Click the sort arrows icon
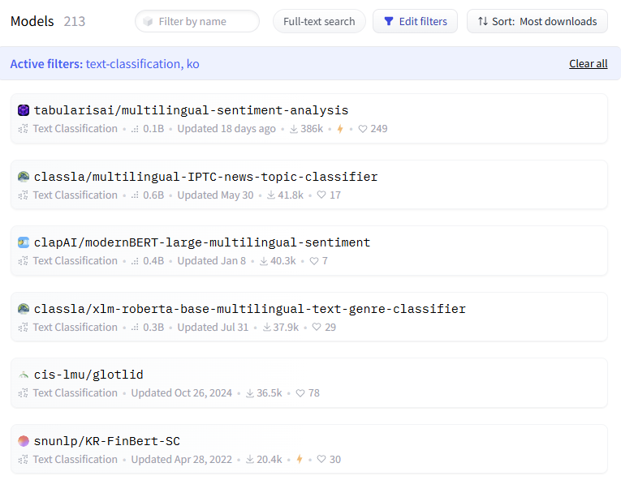This screenshot has height=480, width=621. 483,21
